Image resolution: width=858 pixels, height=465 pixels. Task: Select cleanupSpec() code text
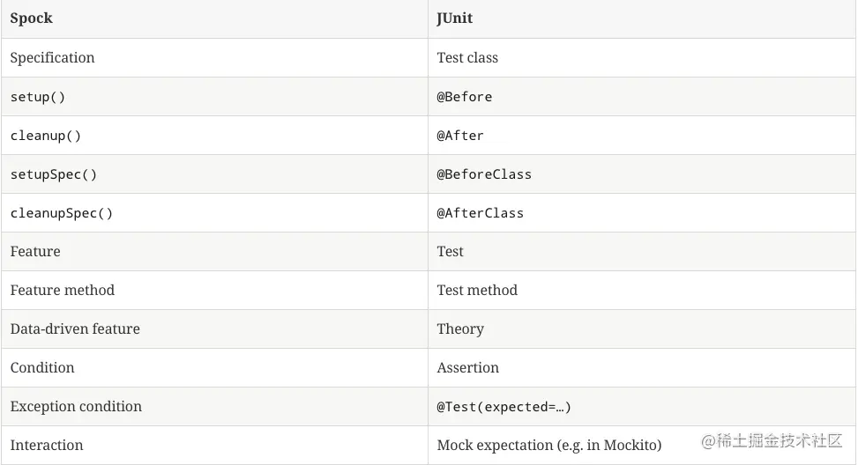tap(62, 213)
